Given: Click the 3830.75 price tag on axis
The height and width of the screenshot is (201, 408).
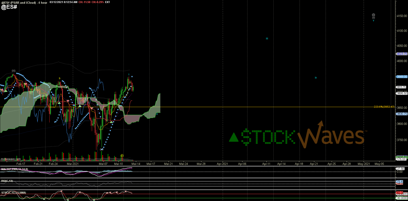Looking at the screenshot, I should tap(402, 114).
